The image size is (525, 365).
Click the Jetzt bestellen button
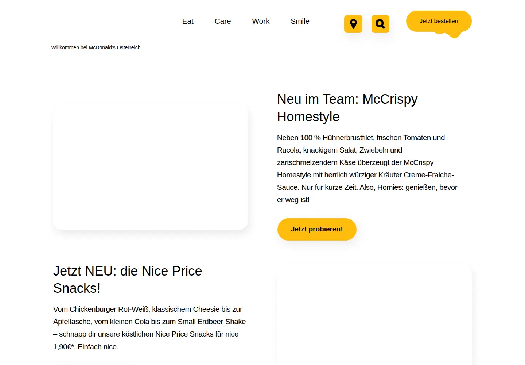439,21
